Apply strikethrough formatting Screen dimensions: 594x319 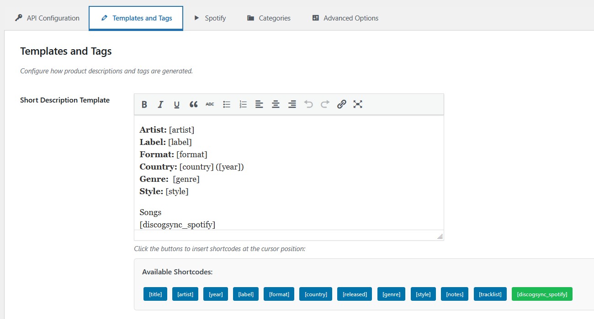click(210, 104)
